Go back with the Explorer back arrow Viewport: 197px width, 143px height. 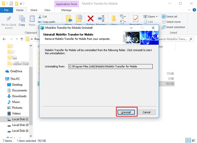click(4, 39)
